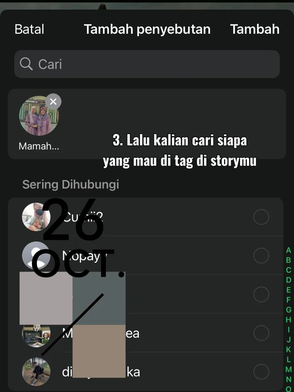Jump to letter G in index
Viewport: 294px width, 392px height.
coord(289,310)
